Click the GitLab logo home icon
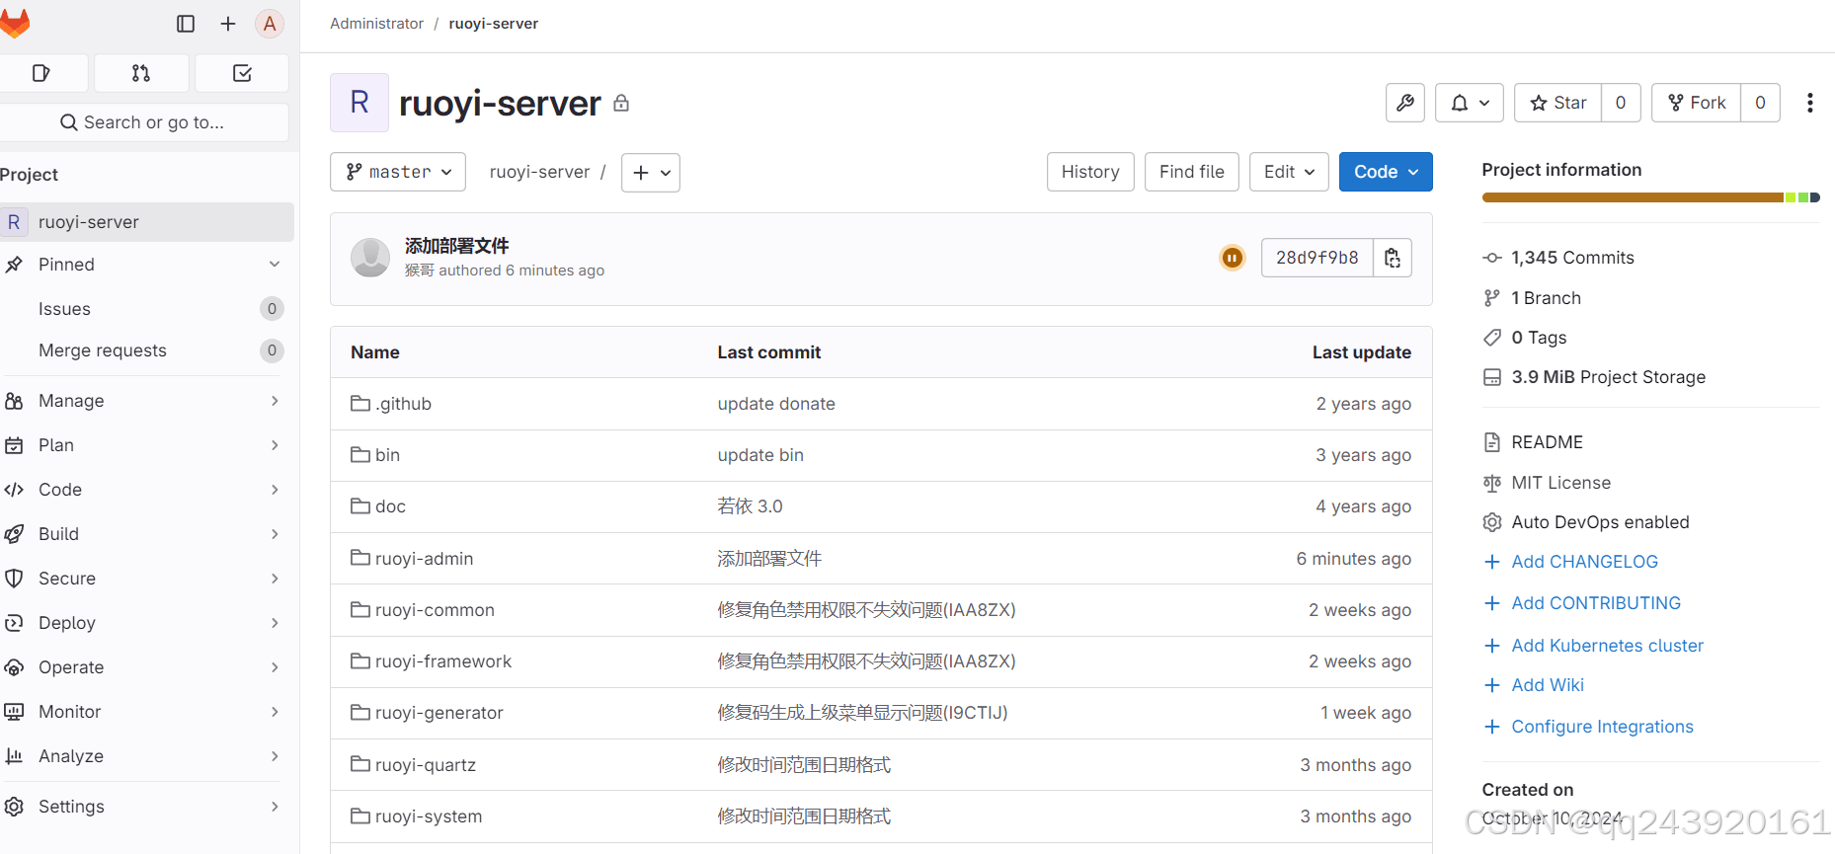Image resolution: width=1835 pixels, height=854 pixels. pyautogui.click(x=14, y=24)
